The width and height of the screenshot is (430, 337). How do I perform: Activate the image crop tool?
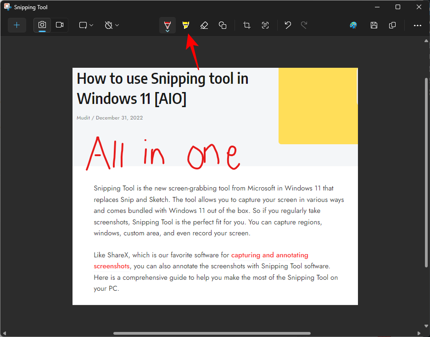click(247, 25)
